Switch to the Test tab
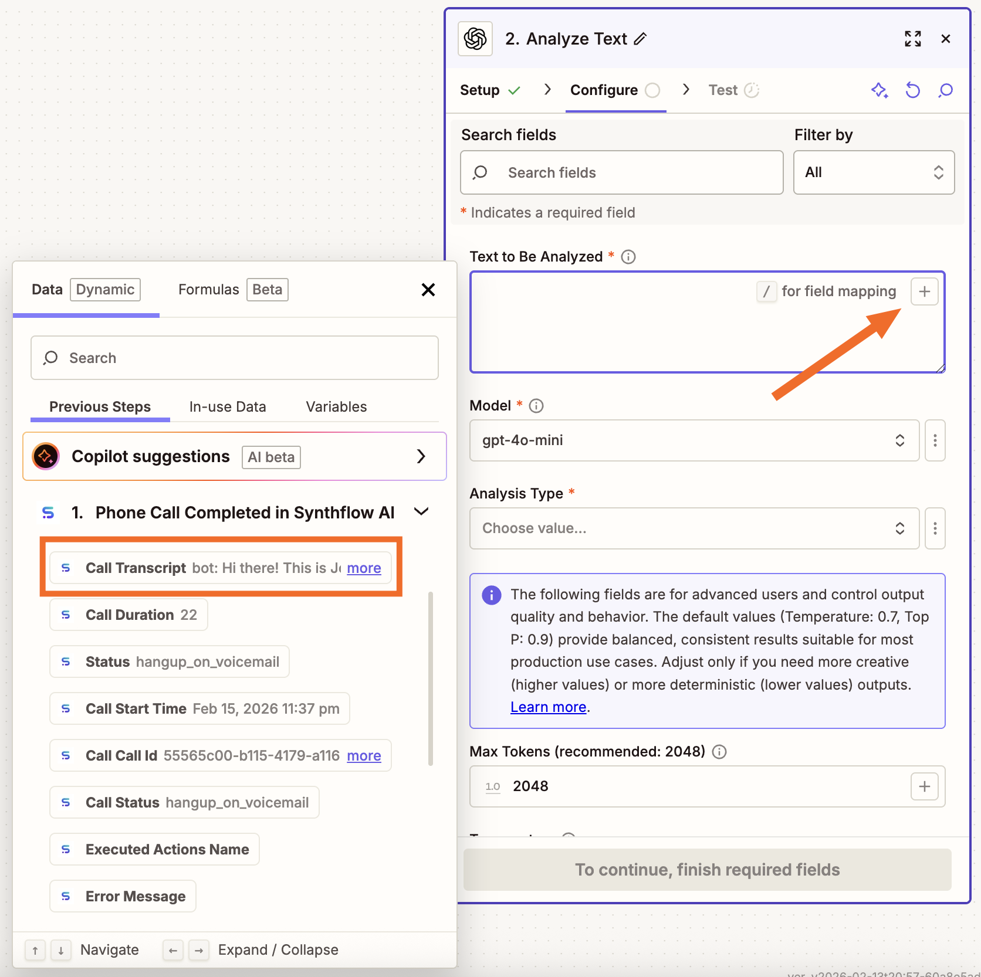The height and width of the screenshot is (977, 981). [x=722, y=90]
